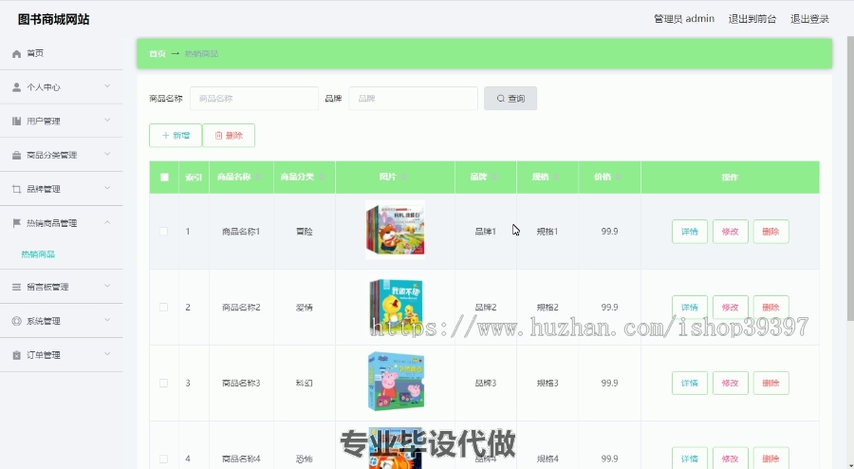Click the 新增 button

176,136
